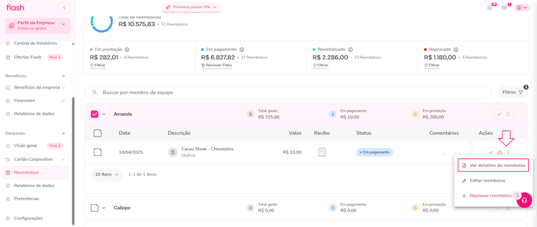Click the Em pagamento status badge
Image resolution: width=537 pixels, height=227 pixels.
coord(375,152)
